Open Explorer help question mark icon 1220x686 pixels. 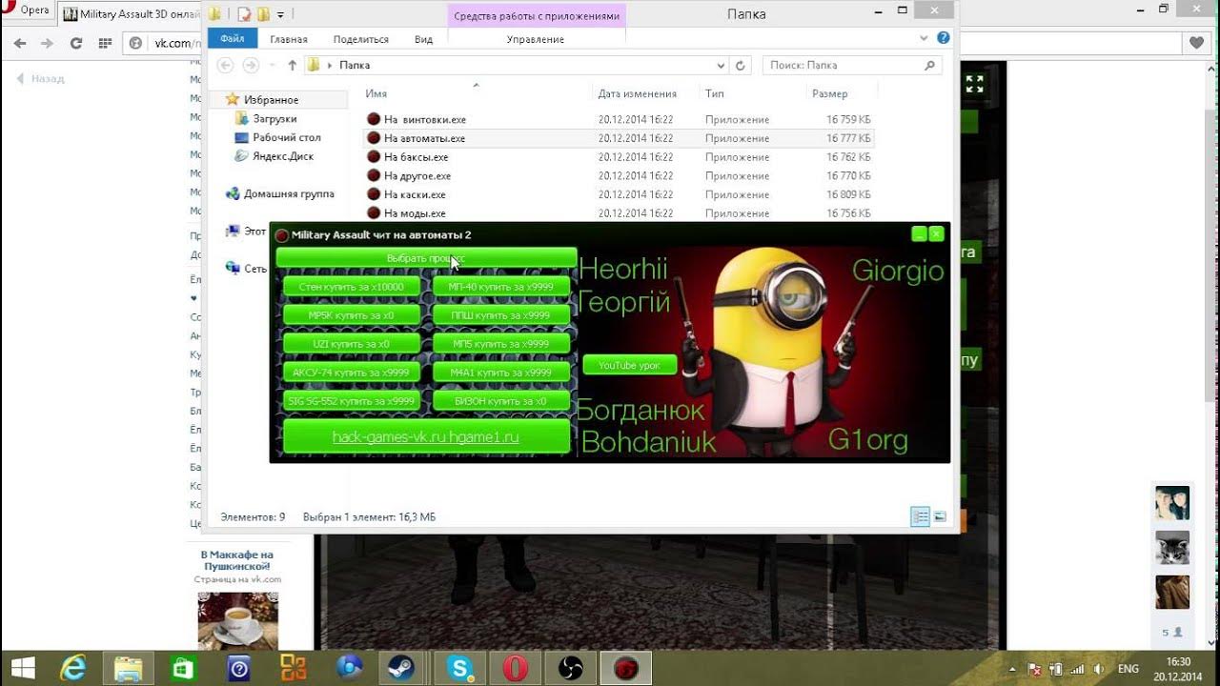pos(943,38)
